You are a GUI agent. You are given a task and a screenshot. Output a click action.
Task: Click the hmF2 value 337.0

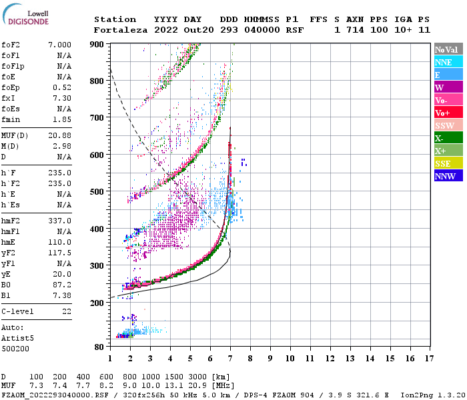[59, 221]
